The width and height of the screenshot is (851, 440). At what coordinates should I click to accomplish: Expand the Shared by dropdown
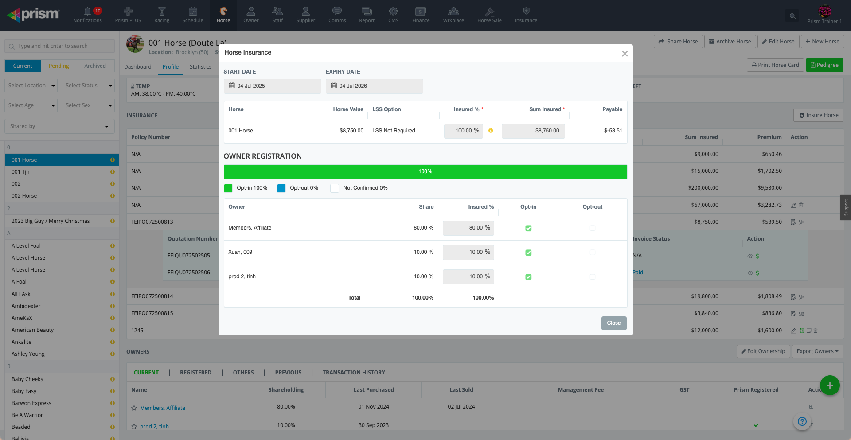(59, 126)
